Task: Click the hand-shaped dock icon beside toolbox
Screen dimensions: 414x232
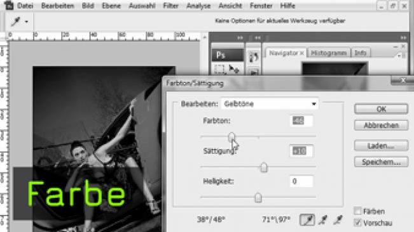Action: coord(254,56)
